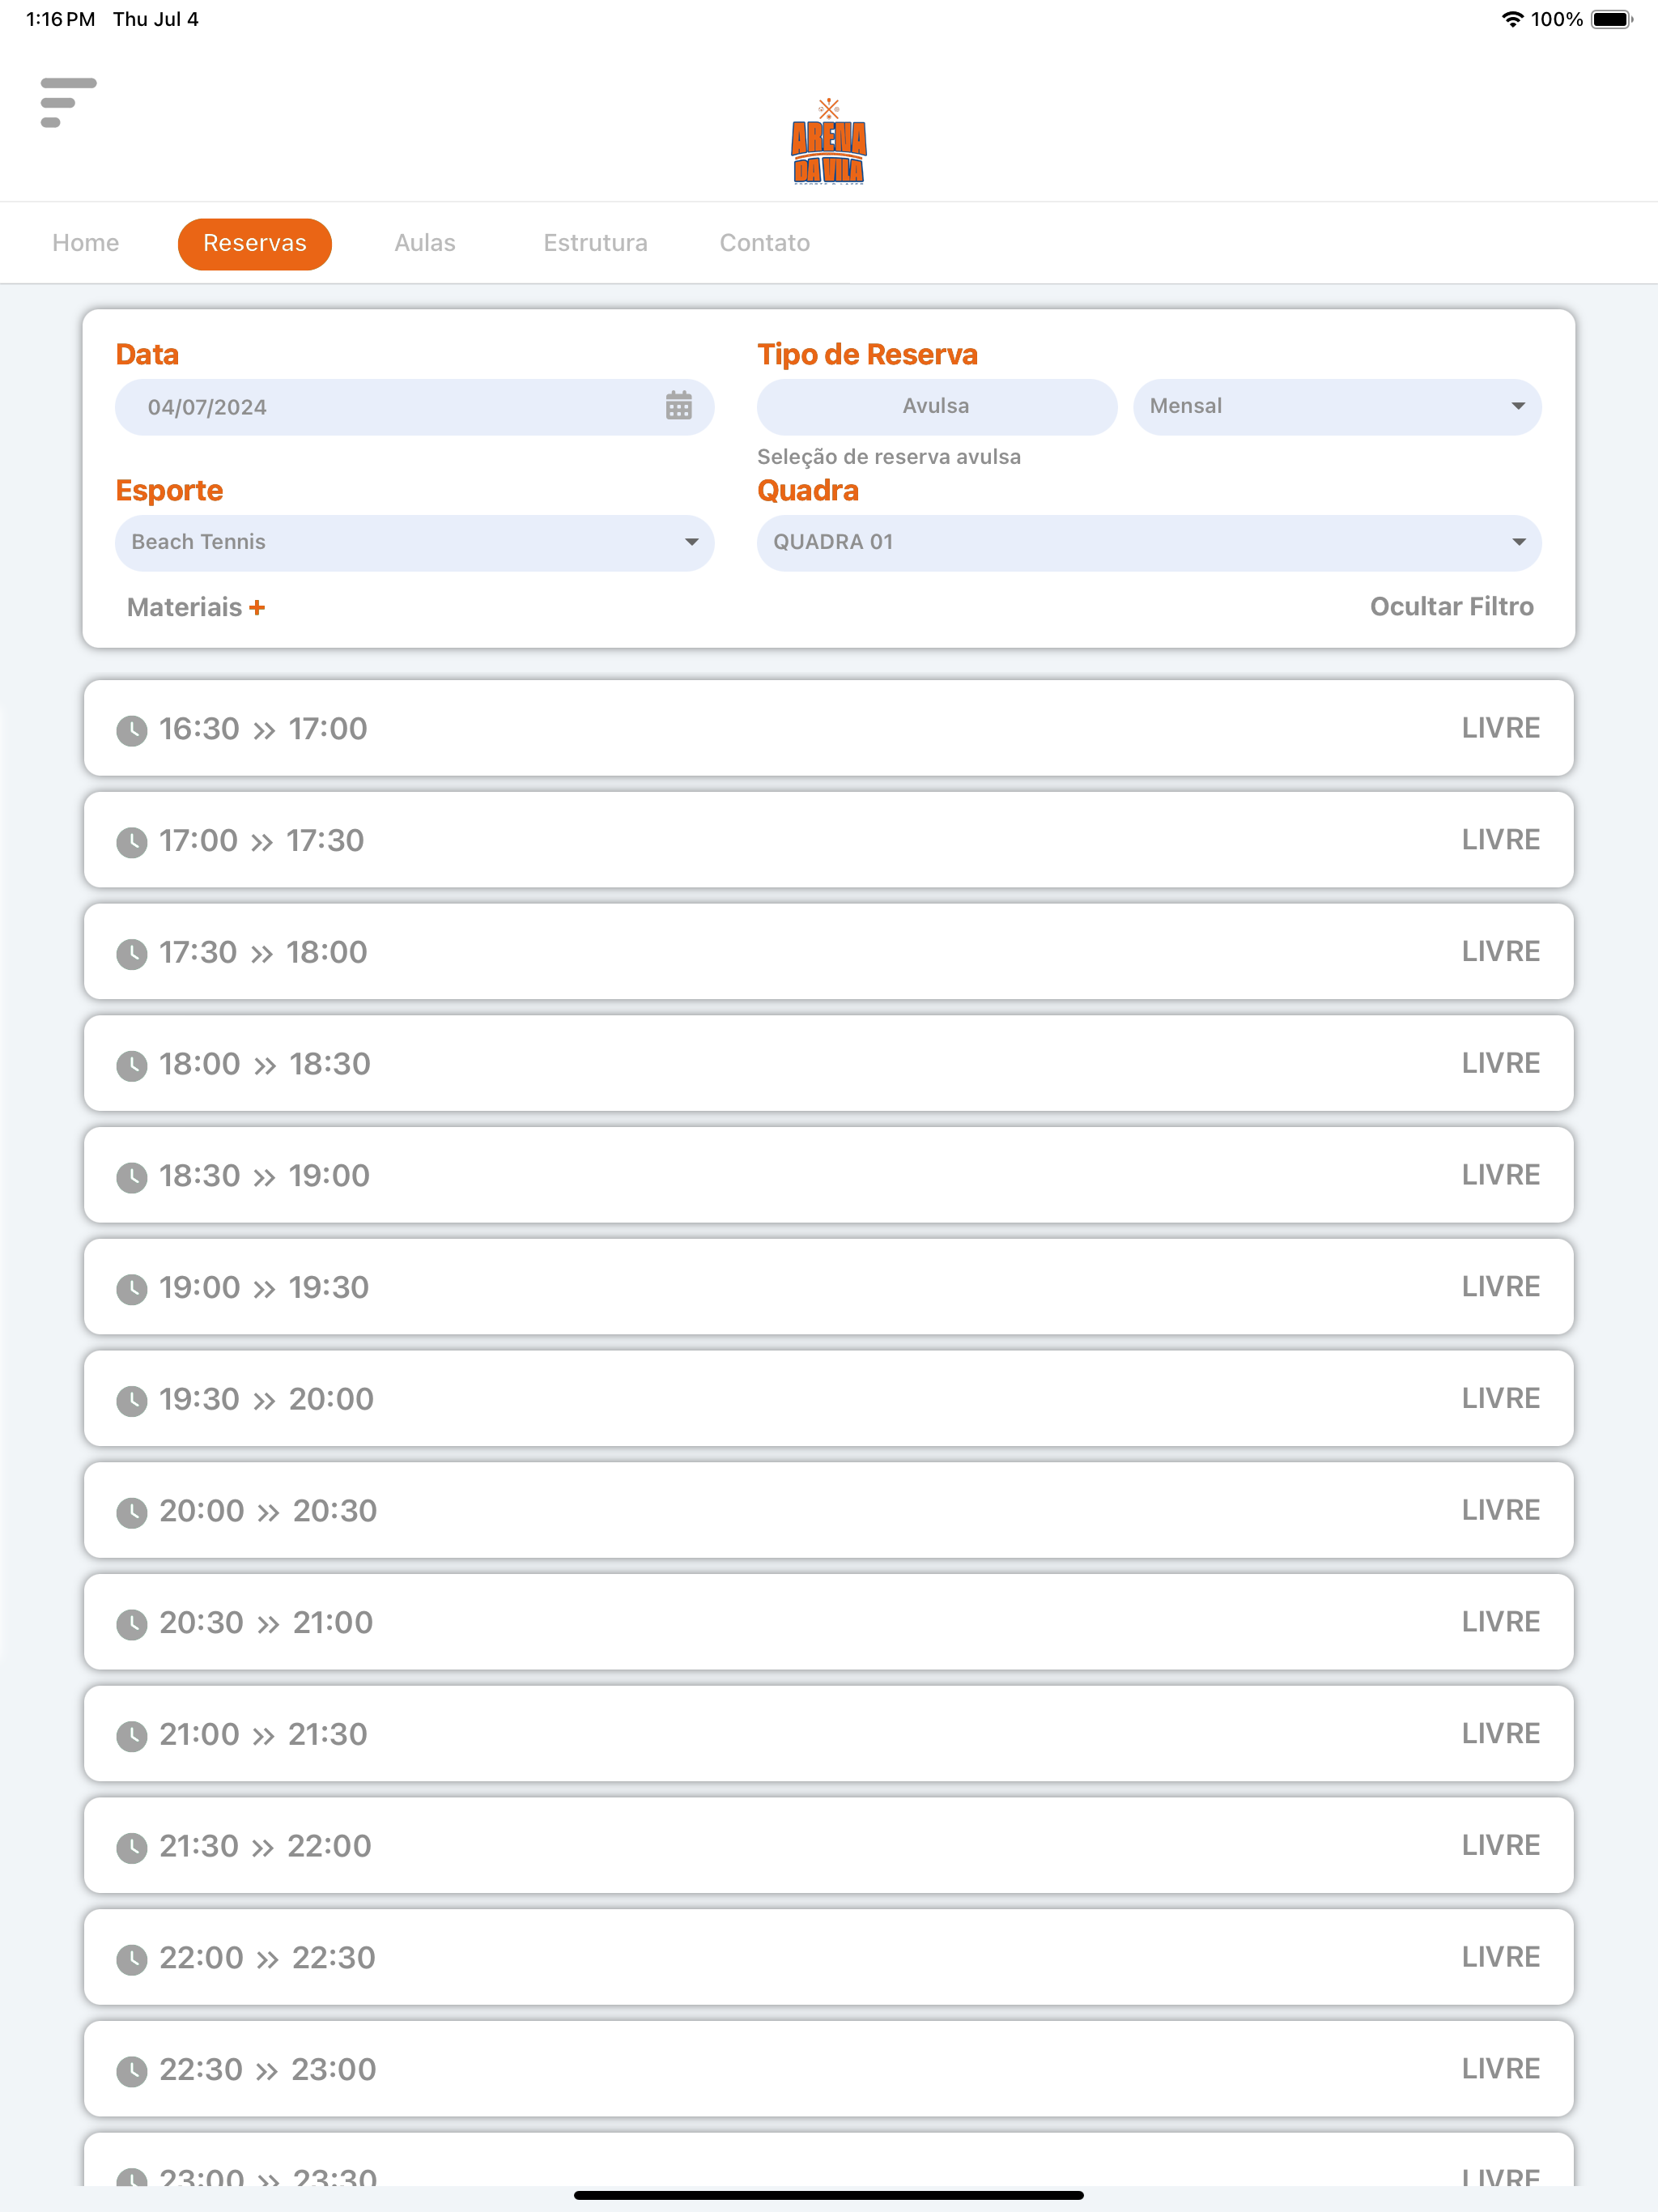Click clock icon of 17:00 » 17:30 slot
Image resolution: width=1658 pixels, height=2212 pixels.
(x=132, y=843)
